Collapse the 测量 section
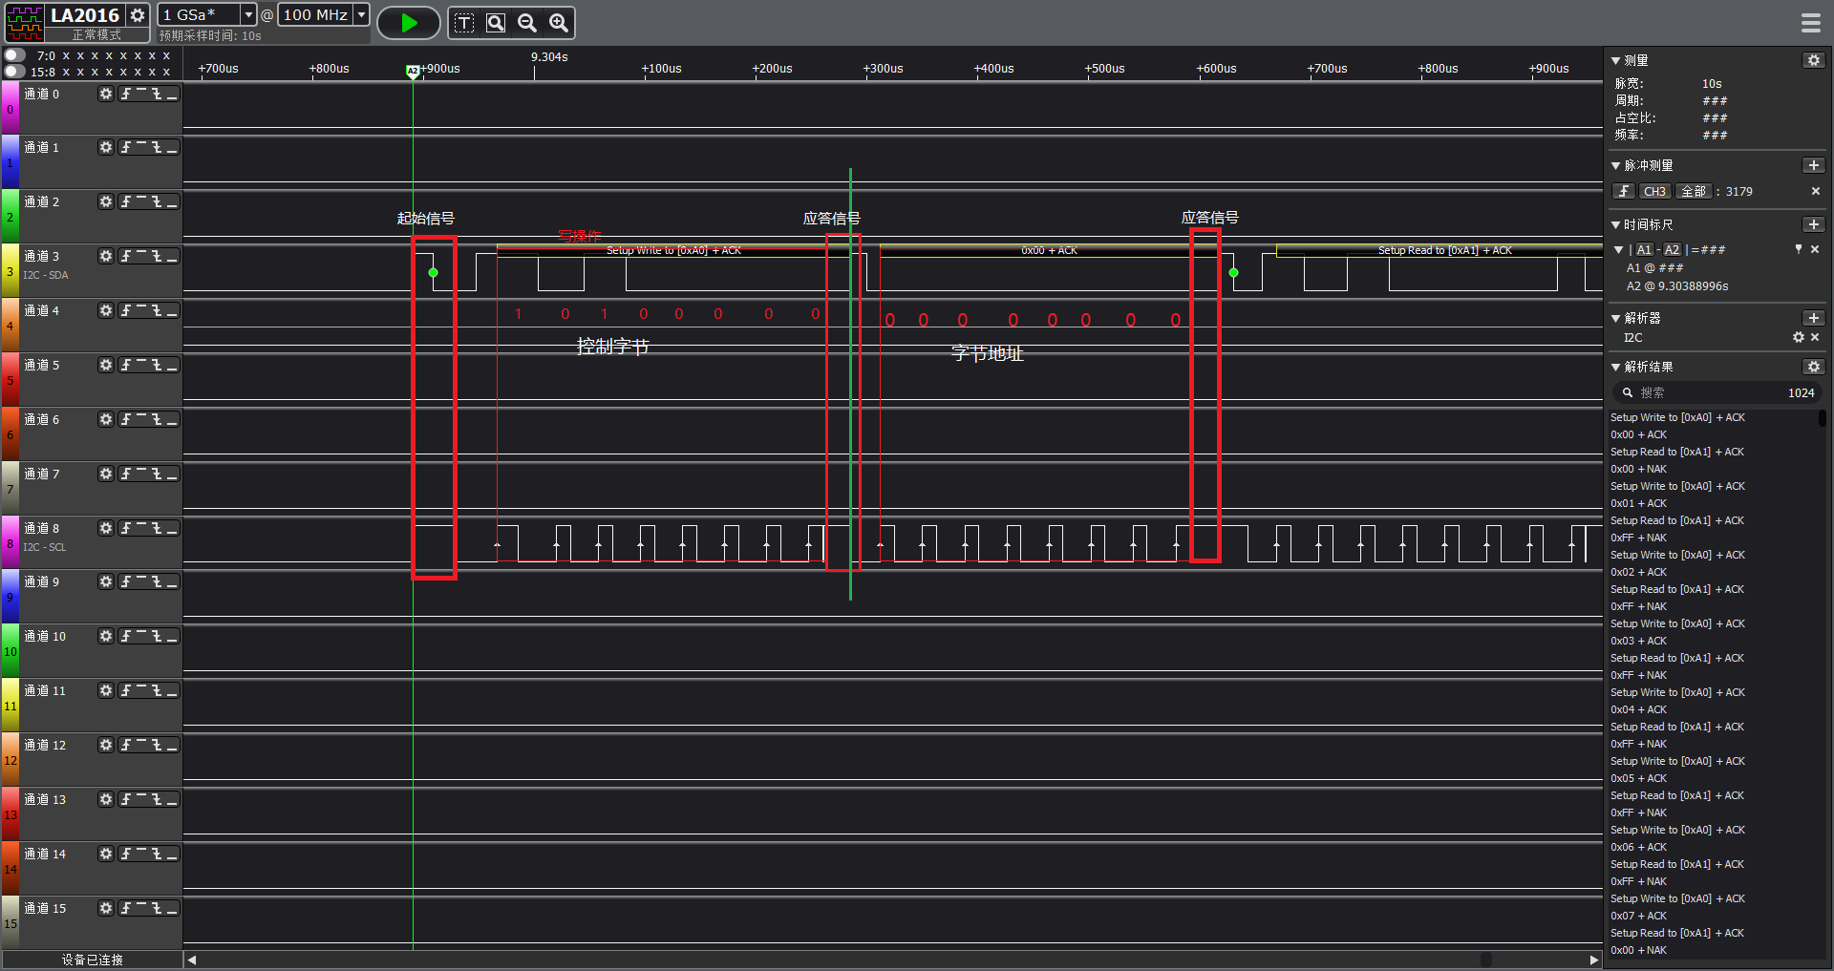Image resolution: width=1834 pixels, height=971 pixels. click(1616, 60)
